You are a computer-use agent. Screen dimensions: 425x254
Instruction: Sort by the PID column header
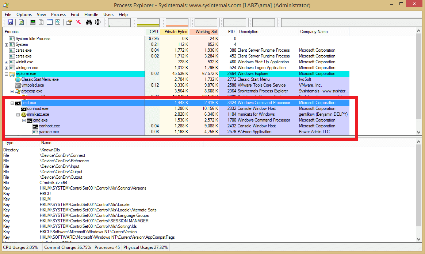tap(228, 32)
